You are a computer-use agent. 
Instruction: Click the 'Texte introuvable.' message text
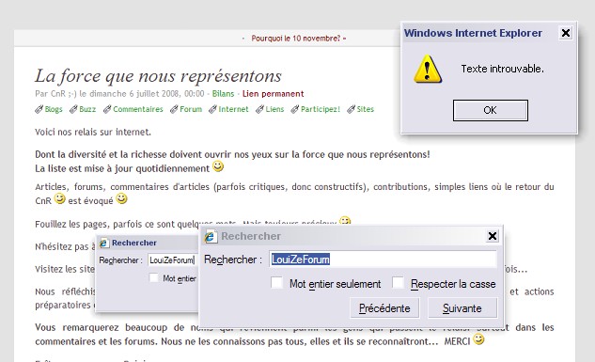(502, 69)
